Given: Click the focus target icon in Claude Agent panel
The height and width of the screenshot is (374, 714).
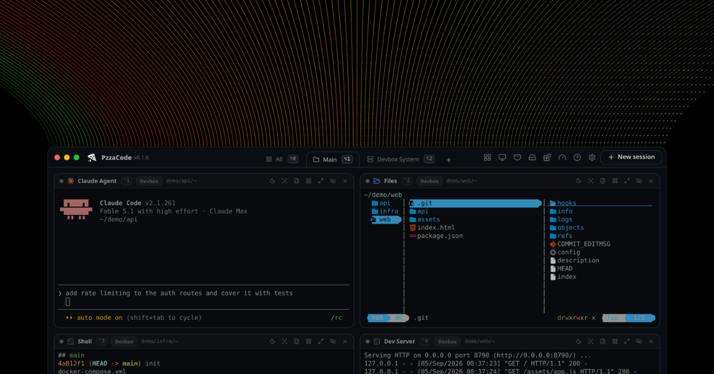Looking at the screenshot, I should coord(284,181).
